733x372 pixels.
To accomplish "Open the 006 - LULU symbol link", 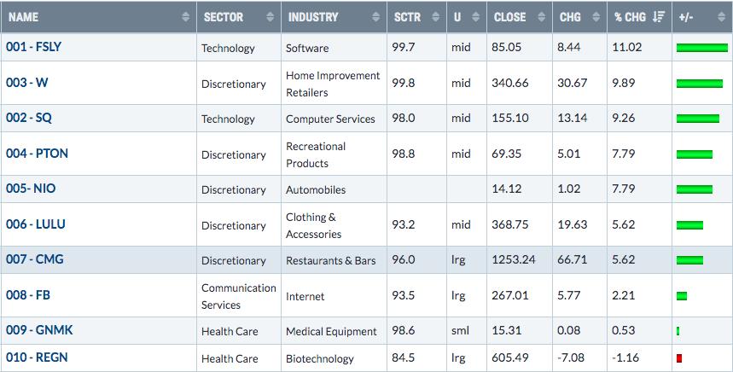I will 36,224.
